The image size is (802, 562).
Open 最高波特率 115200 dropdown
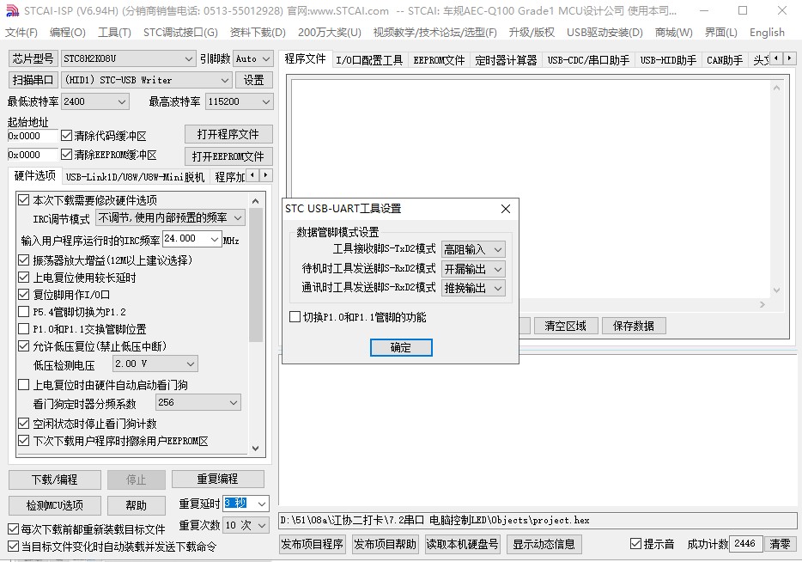tap(239, 102)
